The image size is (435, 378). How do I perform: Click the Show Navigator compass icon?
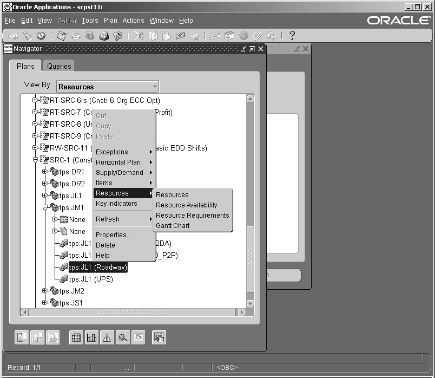[41, 36]
